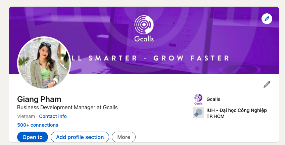Viewport: 285px width, 145px height.
Task: View the 500+ connections link
Action: click(38, 125)
